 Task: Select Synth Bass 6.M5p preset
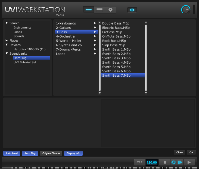[123, 71]
